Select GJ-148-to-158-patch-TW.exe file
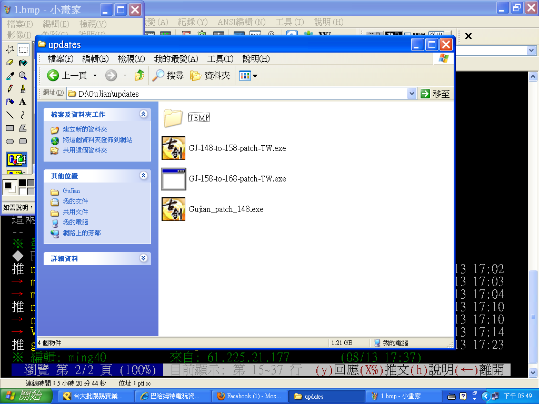539x404 pixels. [237, 148]
